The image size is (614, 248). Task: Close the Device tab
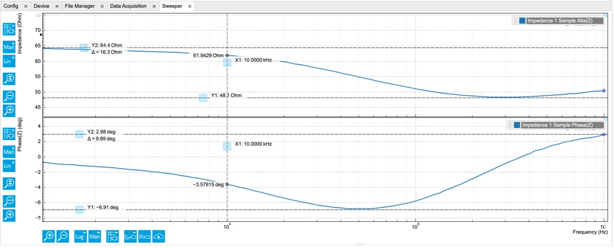coord(56,6)
